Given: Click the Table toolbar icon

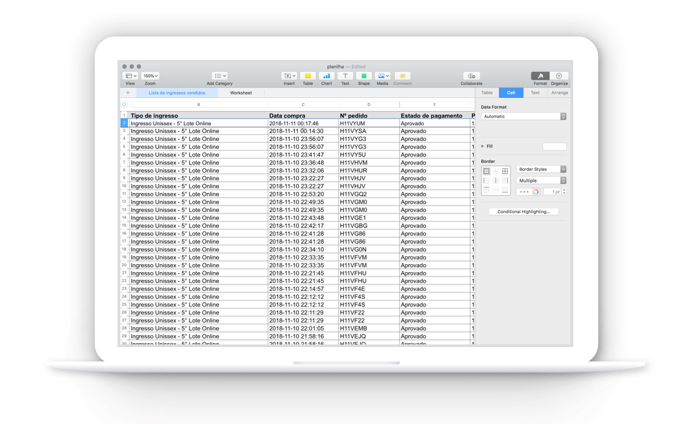Looking at the screenshot, I should coord(307,76).
